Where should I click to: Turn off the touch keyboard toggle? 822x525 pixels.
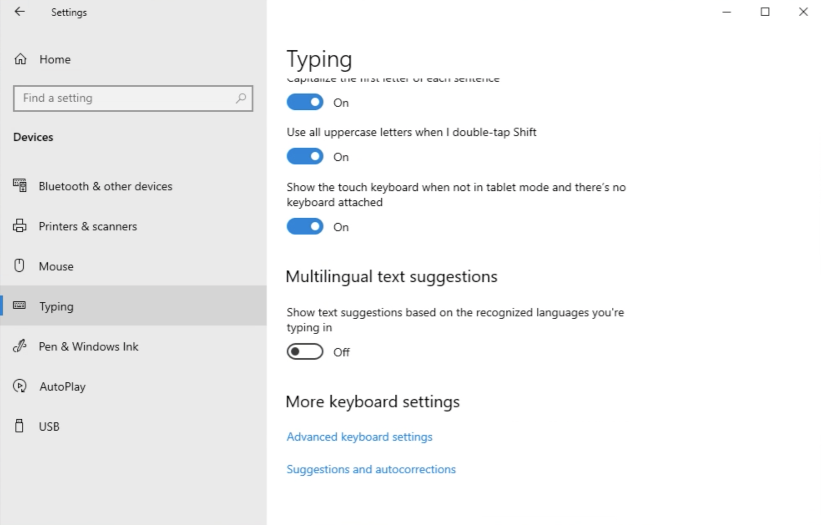click(305, 227)
